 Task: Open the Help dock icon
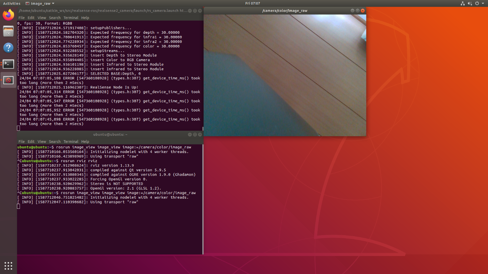point(8,47)
